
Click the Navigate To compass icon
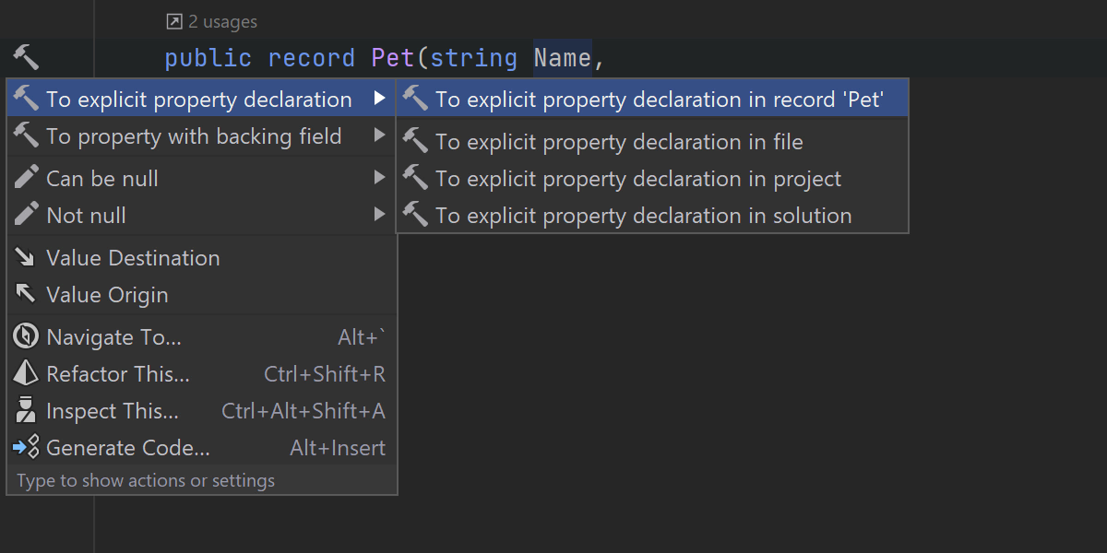[26, 337]
